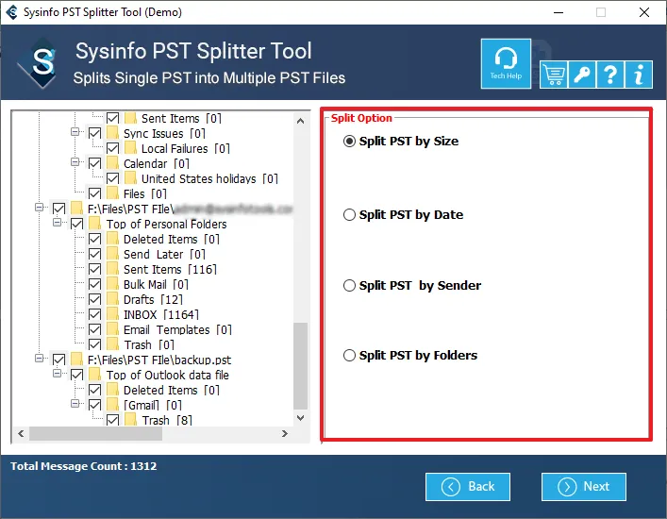Viewport: 667px width, 519px height.
Task: Click folder icon of Top of Outlook data file
Action: click(95, 375)
